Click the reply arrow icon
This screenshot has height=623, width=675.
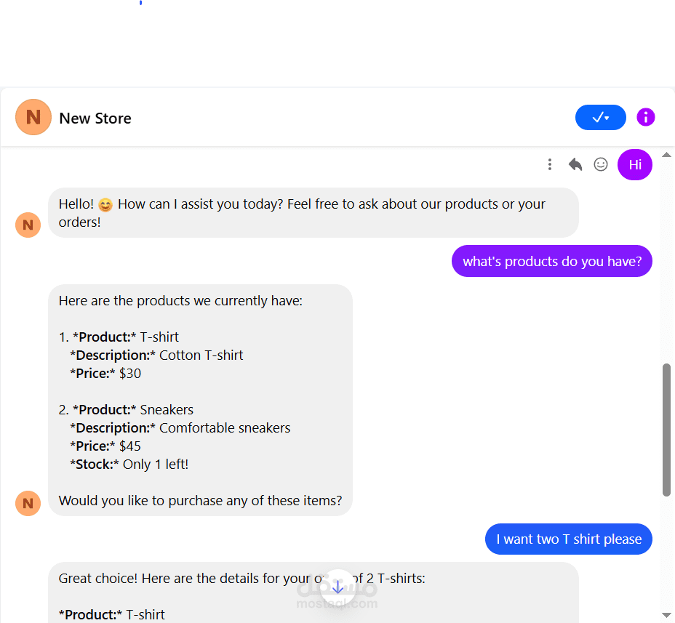(x=575, y=164)
